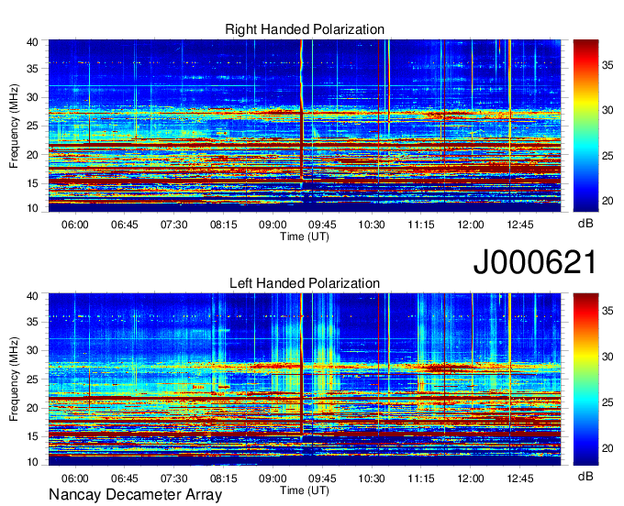This screenshot has width=624, height=506.
Task: Click the "Right Handed Polarization" plot title
Action: click(x=305, y=29)
